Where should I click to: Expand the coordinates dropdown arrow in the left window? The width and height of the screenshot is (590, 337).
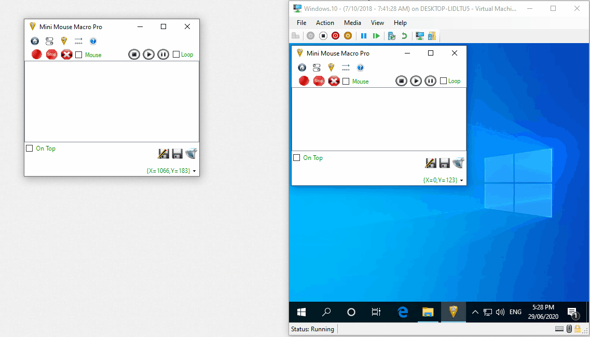[x=194, y=171]
